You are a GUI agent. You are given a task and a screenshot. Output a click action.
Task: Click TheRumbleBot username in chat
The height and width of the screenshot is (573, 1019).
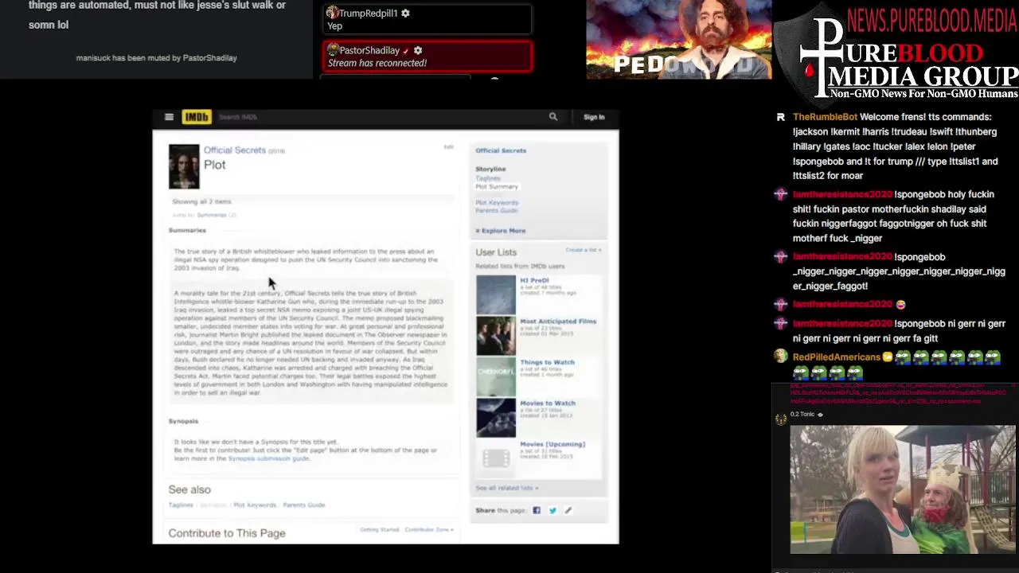[x=825, y=117]
